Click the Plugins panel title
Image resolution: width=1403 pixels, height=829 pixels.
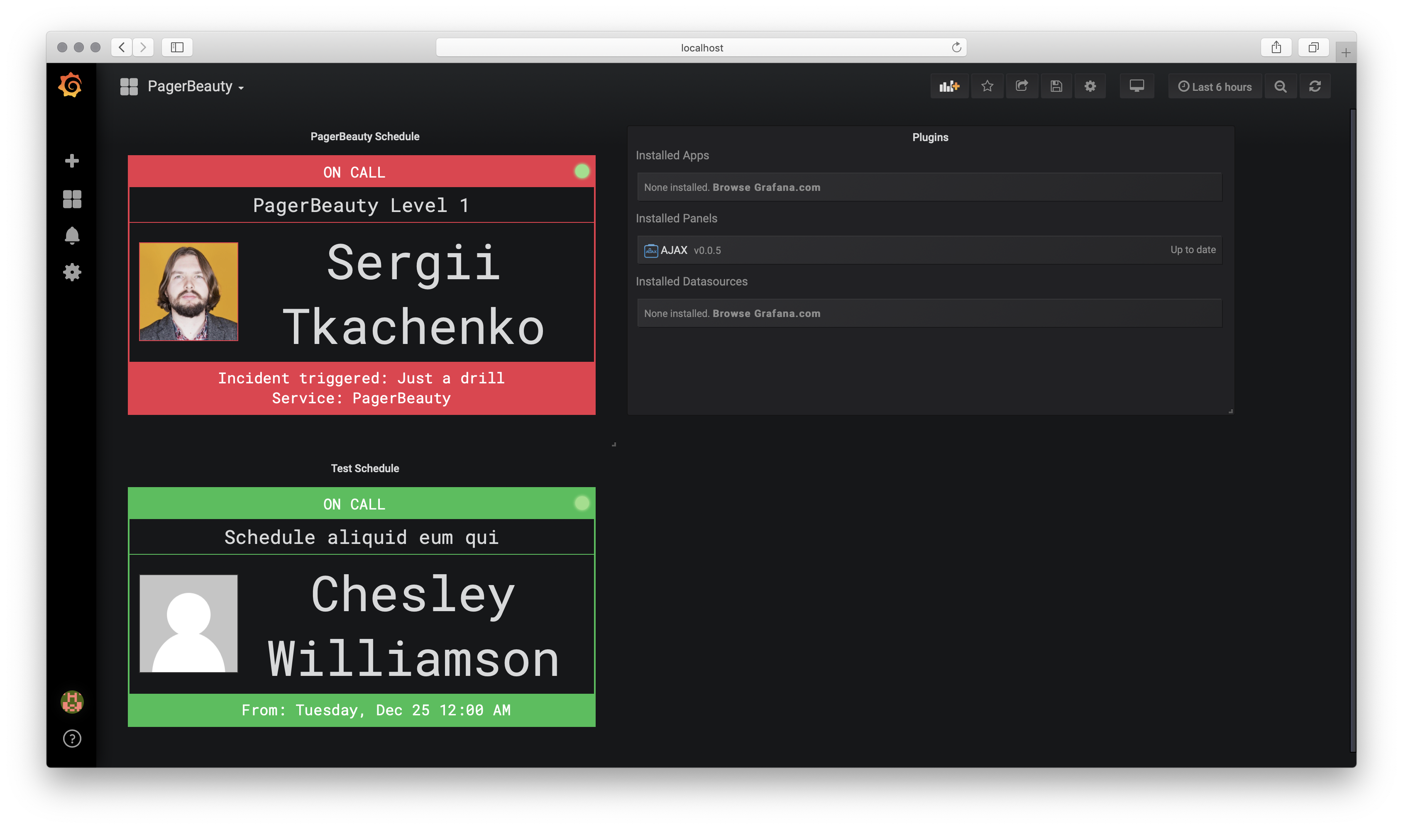click(x=930, y=137)
